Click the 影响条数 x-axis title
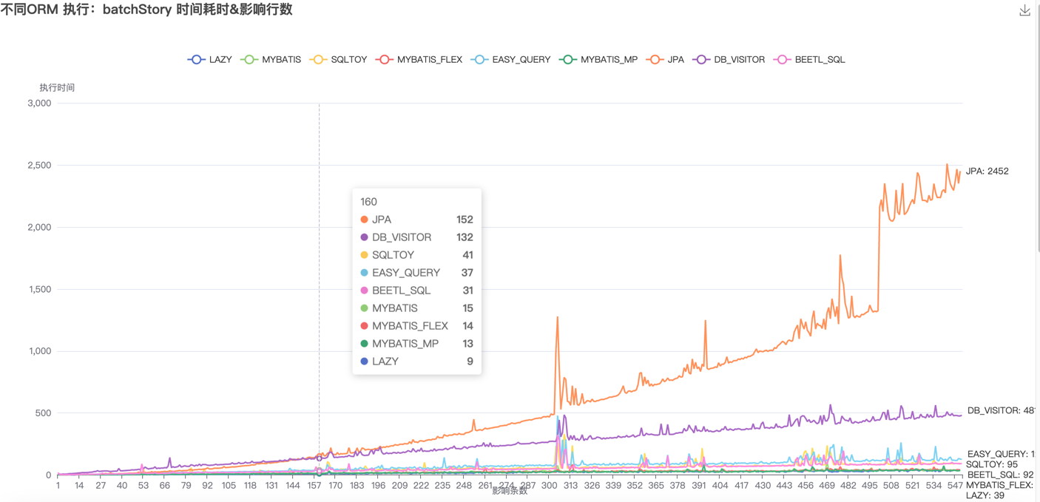 [510, 491]
